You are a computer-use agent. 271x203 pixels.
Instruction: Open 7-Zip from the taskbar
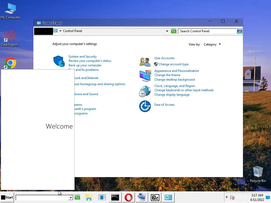[155, 197]
